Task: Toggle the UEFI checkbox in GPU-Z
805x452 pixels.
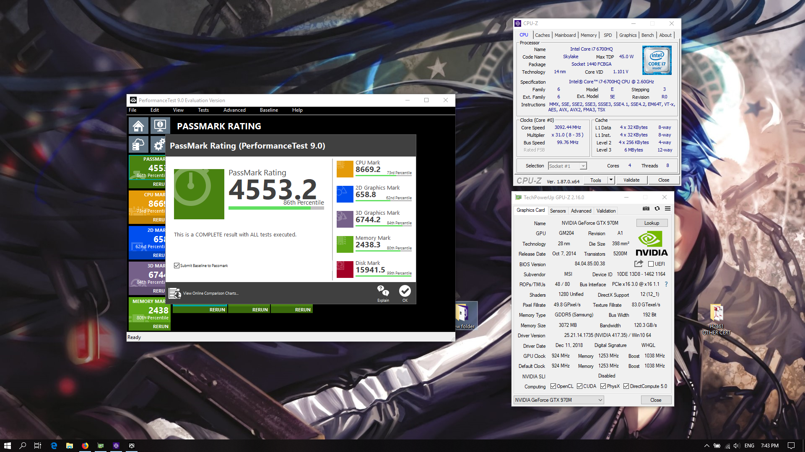Action: pyautogui.click(x=651, y=264)
